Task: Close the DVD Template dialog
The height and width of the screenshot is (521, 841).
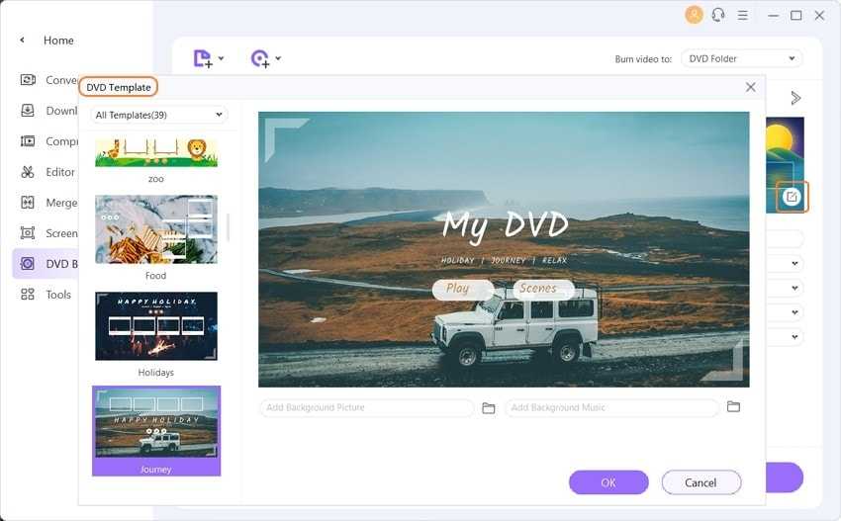Action: coord(751,87)
